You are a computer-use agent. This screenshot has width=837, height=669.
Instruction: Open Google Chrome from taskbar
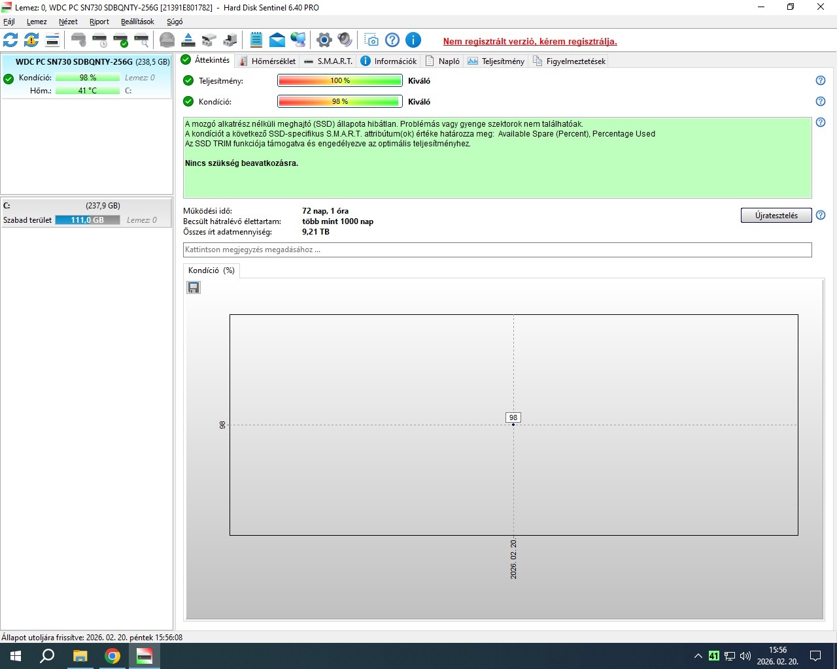tap(112, 656)
